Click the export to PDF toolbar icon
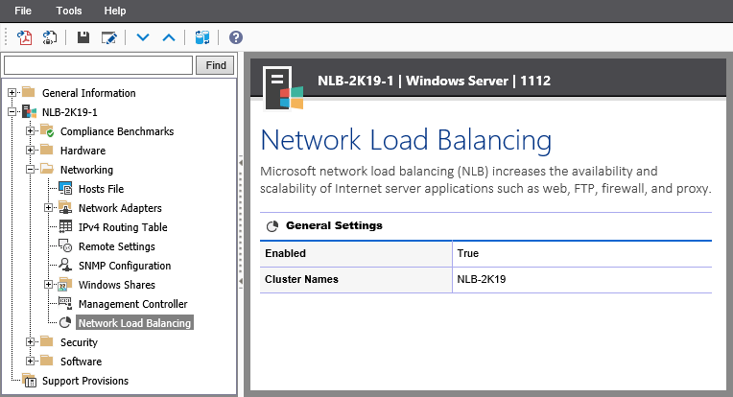The height and width of the screenshot is (397, 733). (24, 37)
